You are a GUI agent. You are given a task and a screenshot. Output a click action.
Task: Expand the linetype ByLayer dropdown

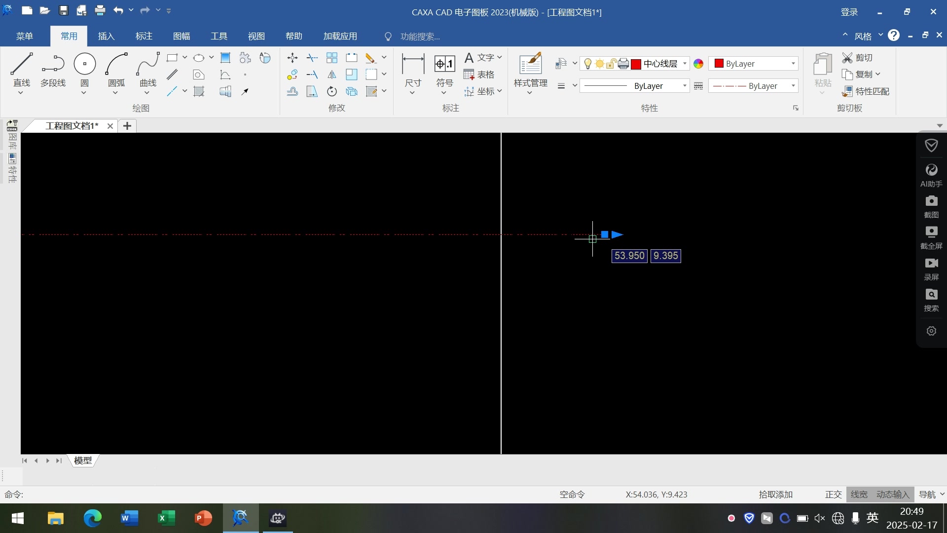[x=793, y=86]
